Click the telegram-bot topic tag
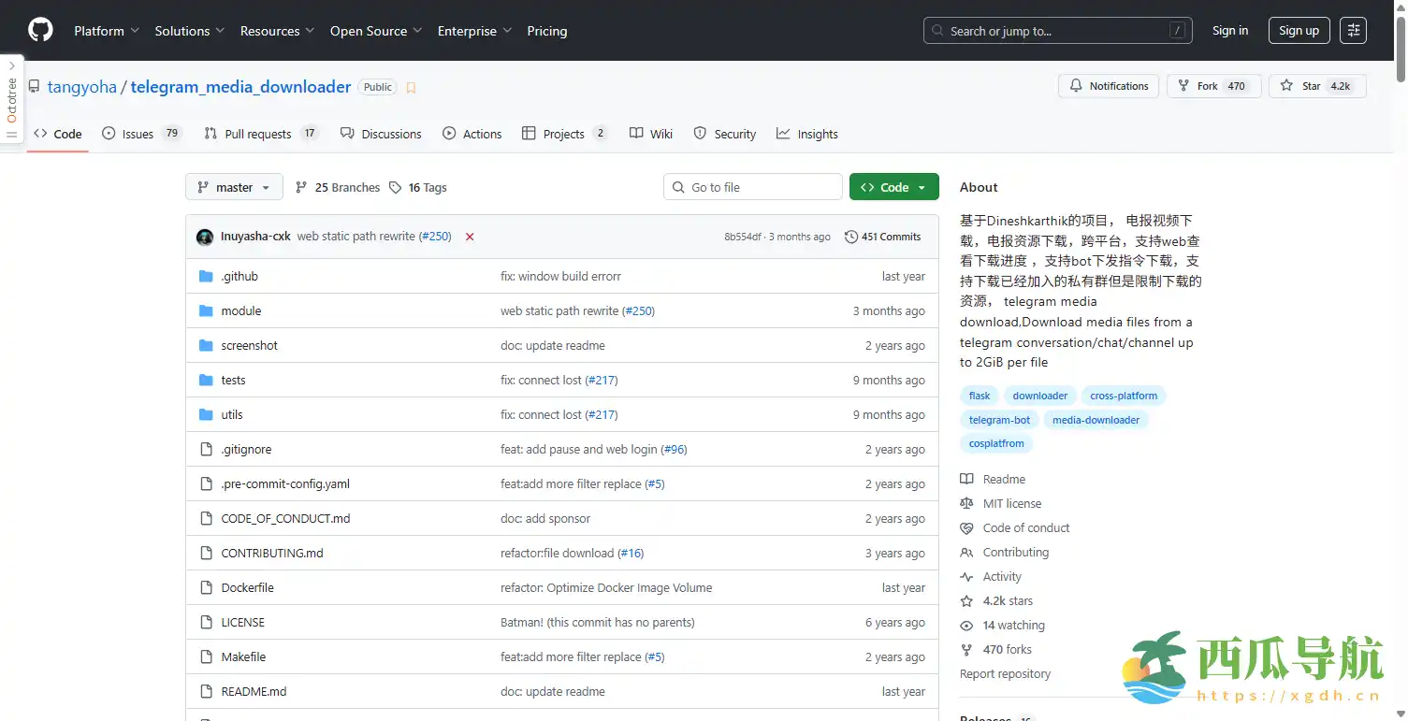 click(999, 420)
